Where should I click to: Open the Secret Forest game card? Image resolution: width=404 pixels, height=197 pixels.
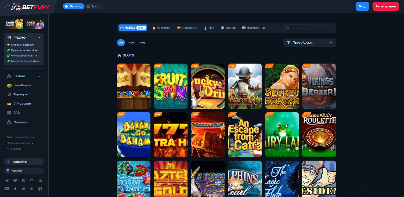click(282, 86)
